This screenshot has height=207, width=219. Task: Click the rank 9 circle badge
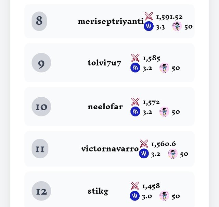pyautogui.click(x=41, y=62)
